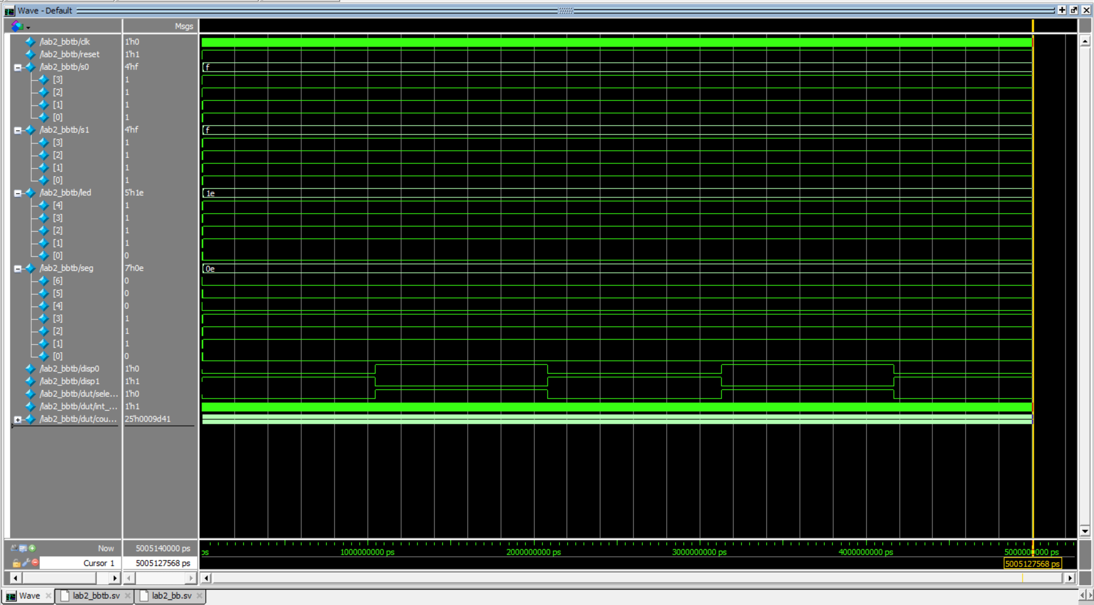
Task: Undock the Wave window icon
Action: (1074, 10)
